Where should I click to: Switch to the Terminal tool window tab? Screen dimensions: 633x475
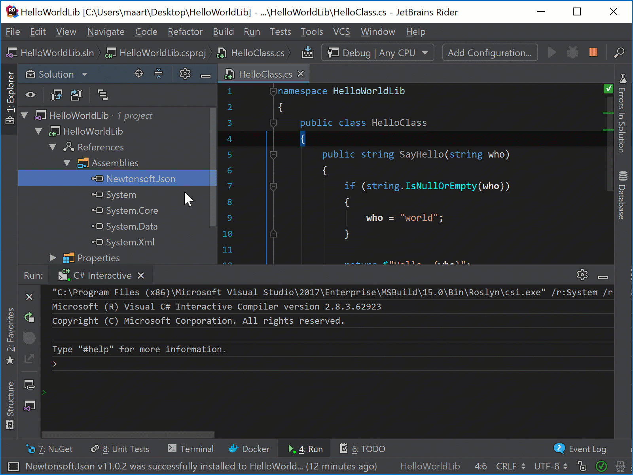[191, 449]
